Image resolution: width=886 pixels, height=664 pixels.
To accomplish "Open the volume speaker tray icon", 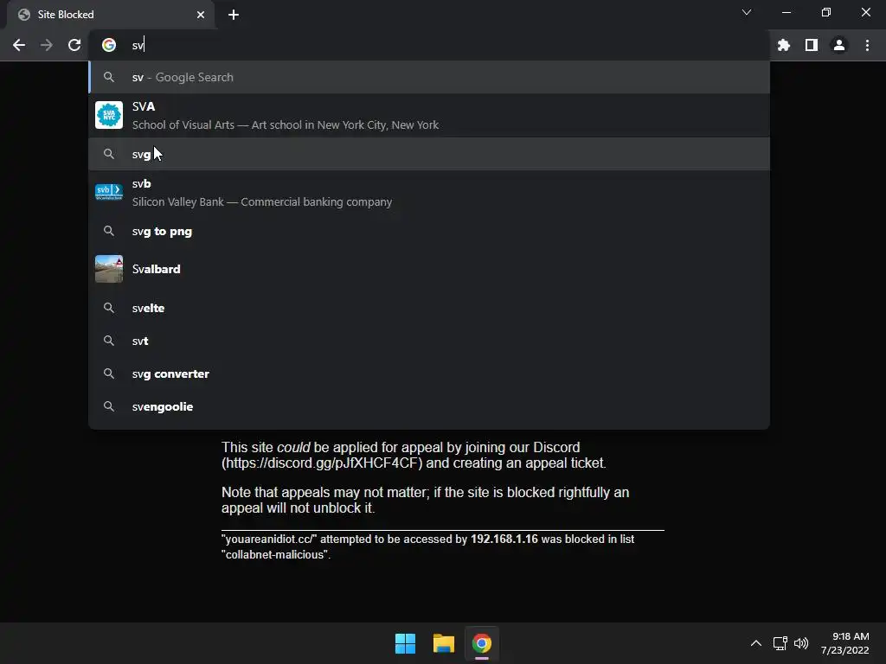I will click(801, 643).
